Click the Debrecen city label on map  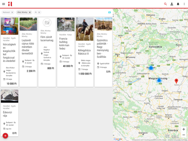(183, 67)
